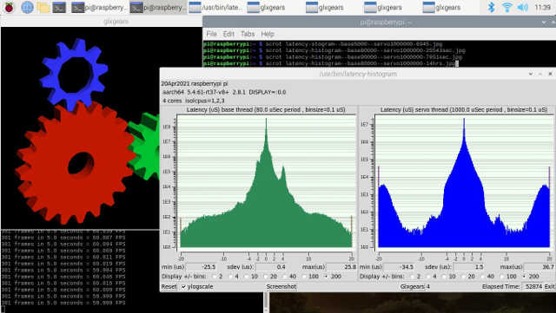The height and width of the screenshot is (313, 556).
Task: Open the terminal Edit menu
Action: tap(228, 34)
